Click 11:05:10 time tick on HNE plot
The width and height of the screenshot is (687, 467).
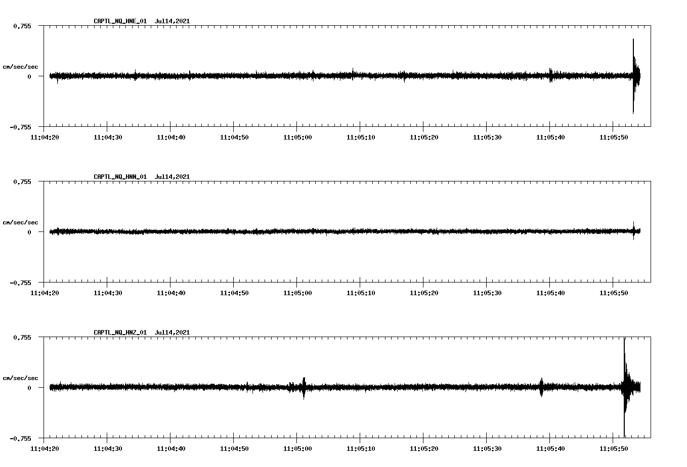[360, 137]
